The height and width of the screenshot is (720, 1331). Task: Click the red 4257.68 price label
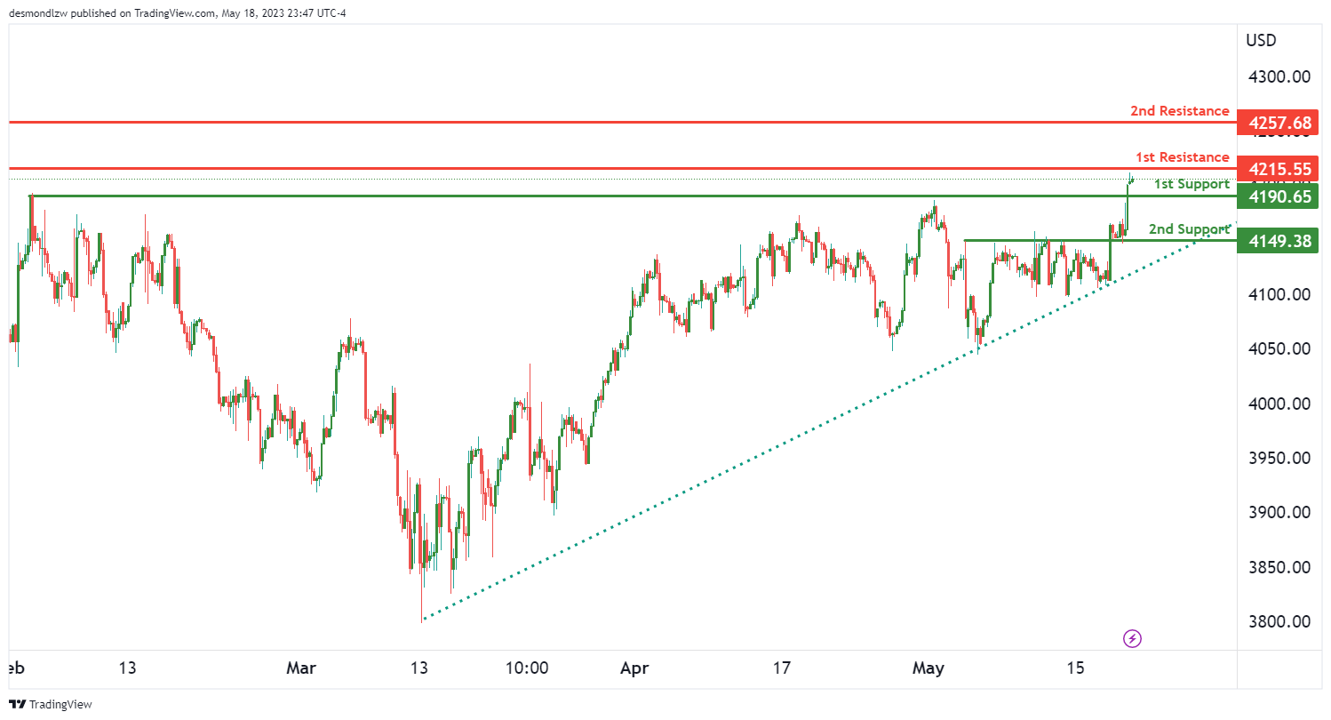point(1279,123)
